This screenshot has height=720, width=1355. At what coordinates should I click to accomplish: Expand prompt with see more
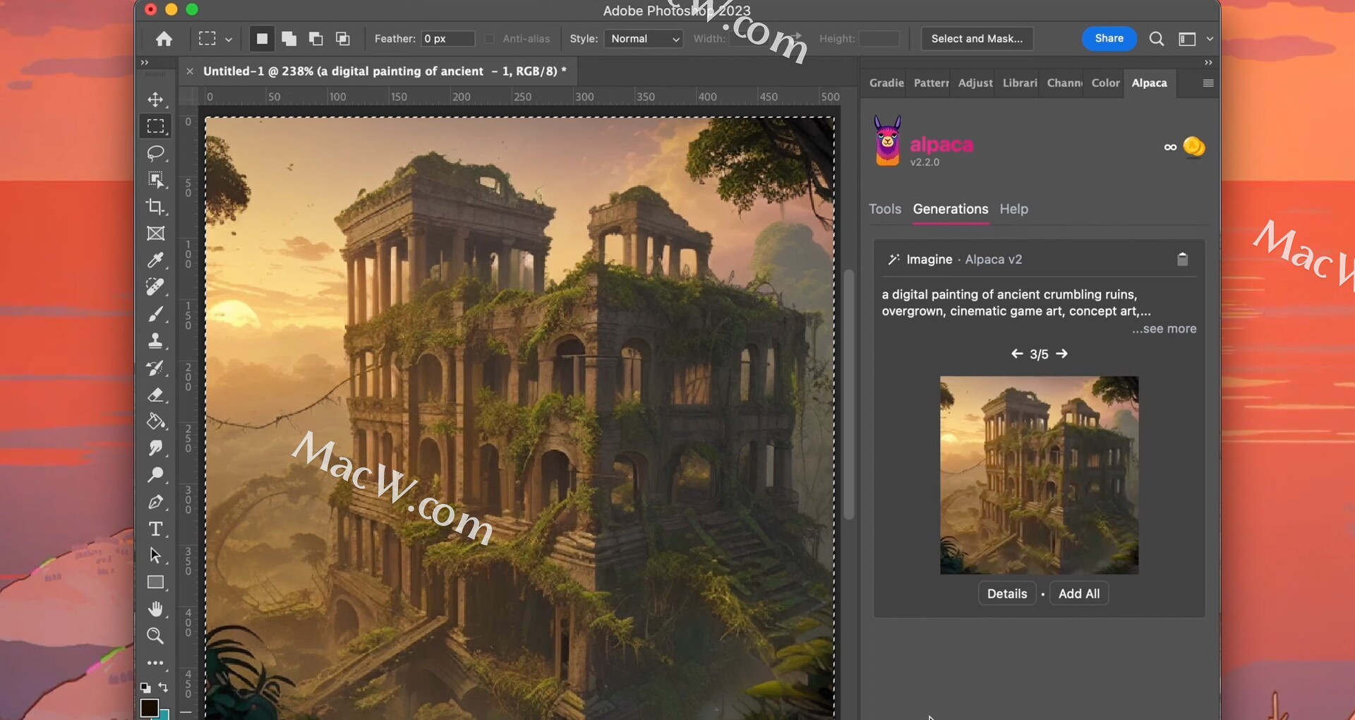click(x=1164, y=329)
